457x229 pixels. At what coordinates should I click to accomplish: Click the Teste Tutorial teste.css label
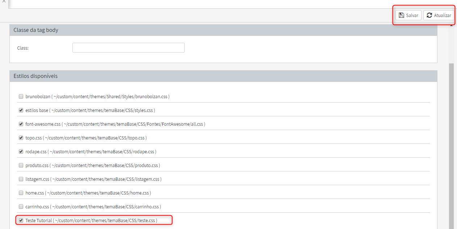pyautogui.click(x=91, y=220)
